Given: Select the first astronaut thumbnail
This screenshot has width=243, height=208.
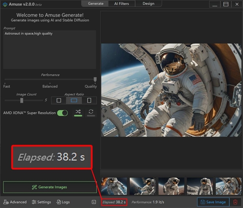Looking at the screenshot, I should pos(113,186).
